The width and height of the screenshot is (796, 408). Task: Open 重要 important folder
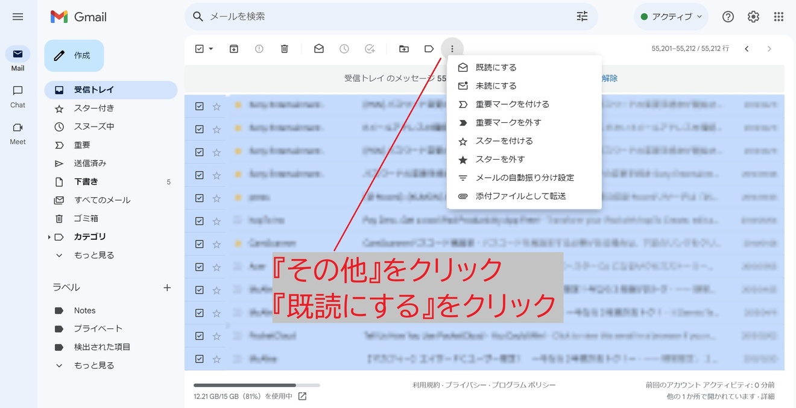click(x=111, y=145)
